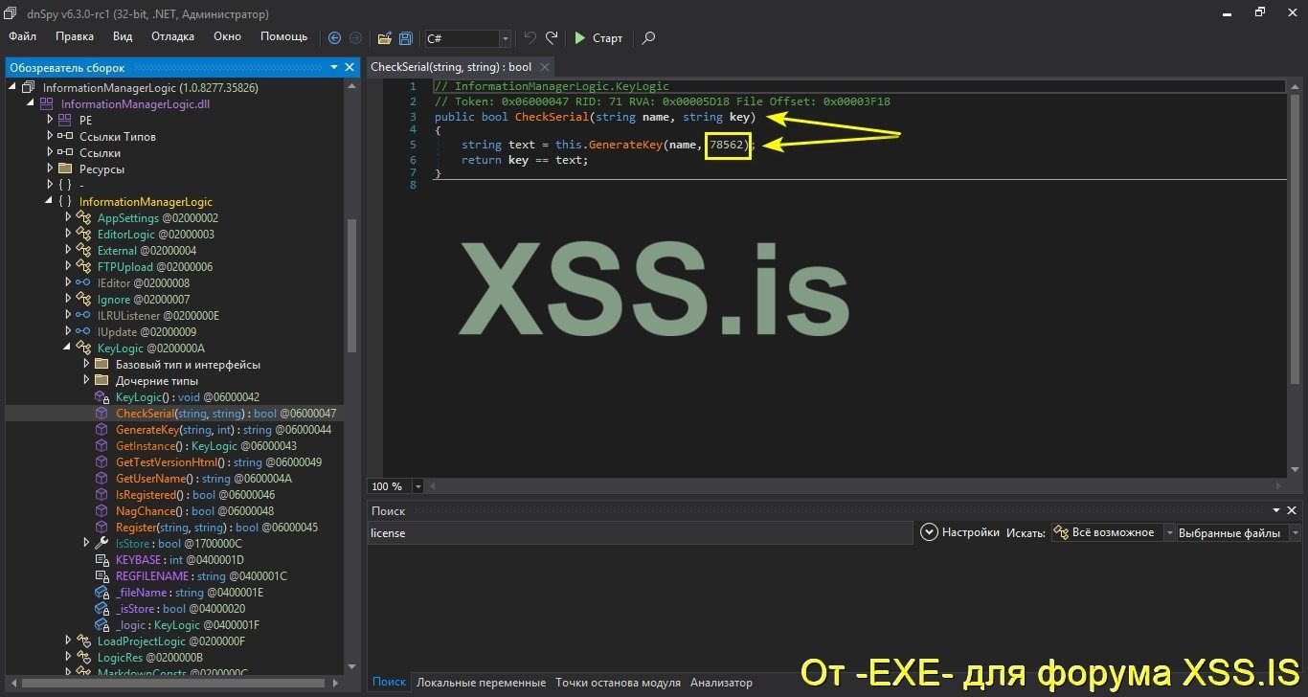Screen dimensions: 1308x697
Task: Open the 'Всё возможное' search scope dropdown
Action: [x=1170, y=532]
